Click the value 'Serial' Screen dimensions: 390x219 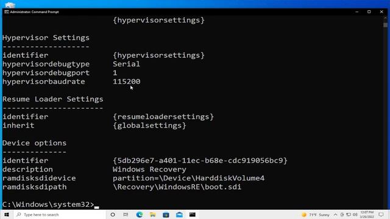click(126, 64)
